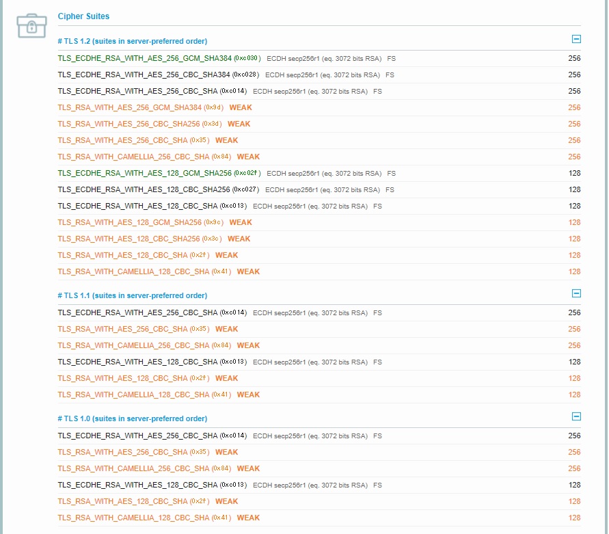The width and height of the screenshot is (609, 534).
Task: Click ECDH secp256r1 text beside TLS_ECDHE_RSA_WITH_AES_128_GCM_SHA256
Action: (x=293, y=174)
